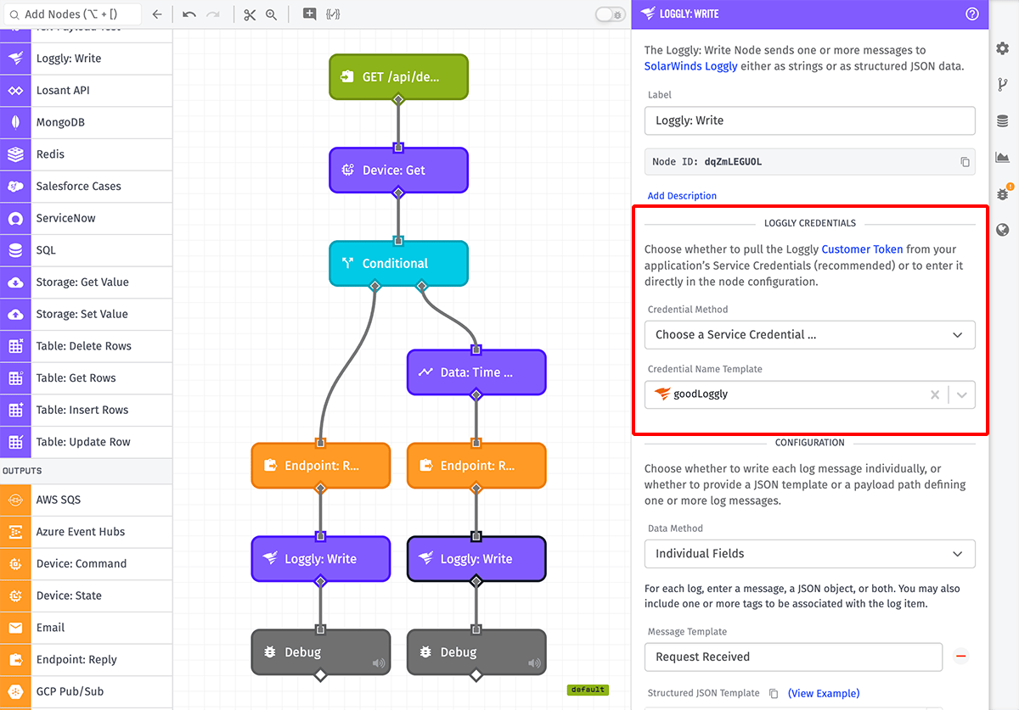Click the Add Description link
The image size is (1019, 710).
(682, 195)
